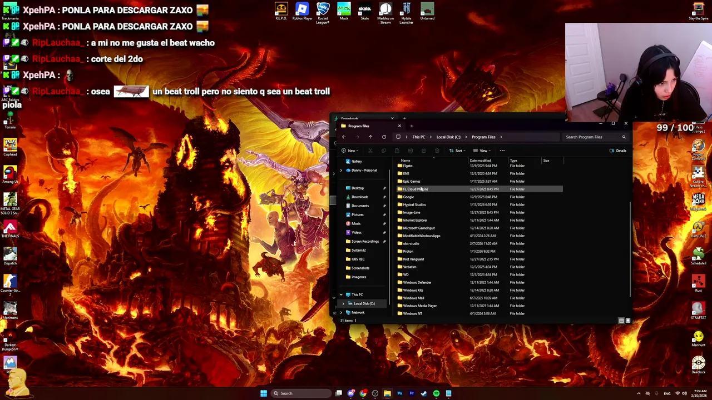Open the Manhunt desktop shortcut

(x=699, y=338)
